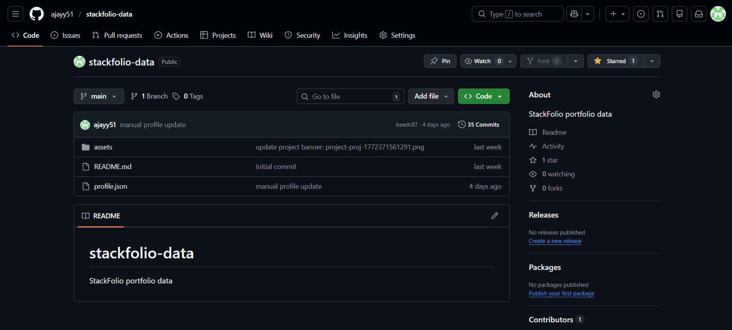The width and height of the screenshot is (732, 330).
Task: Open stackfolio-data breadcrumb link
Action: click(x=109, y=14)
